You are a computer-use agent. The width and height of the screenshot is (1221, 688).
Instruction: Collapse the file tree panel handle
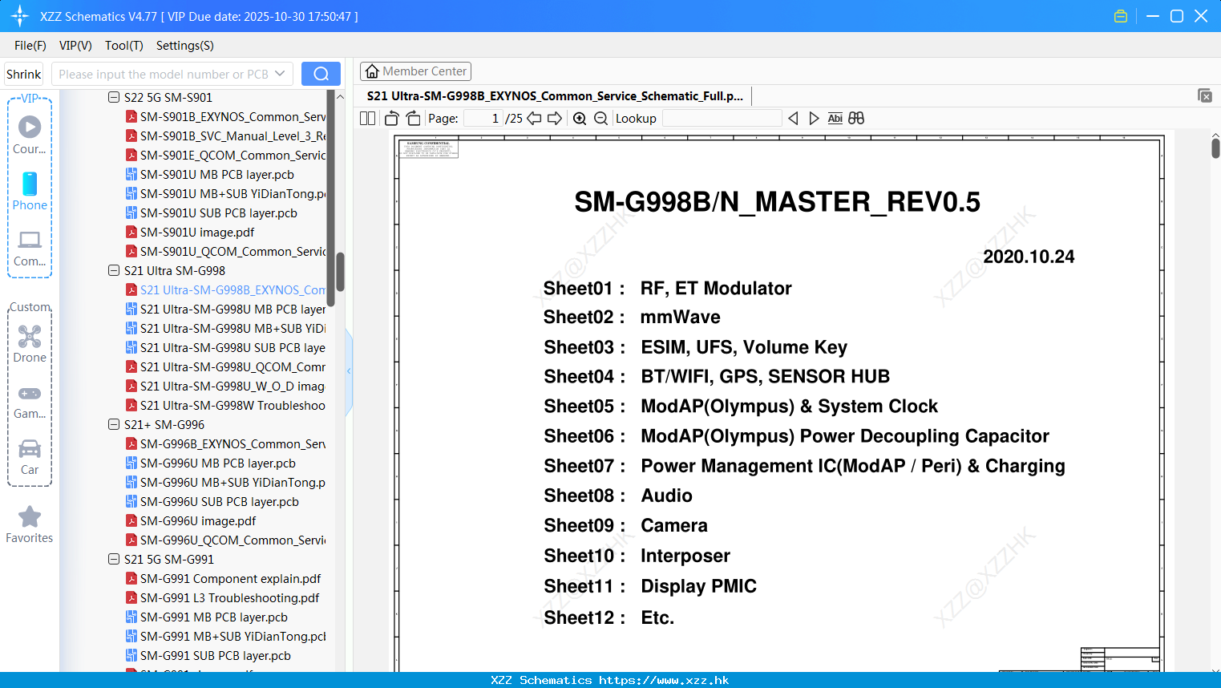349,371
